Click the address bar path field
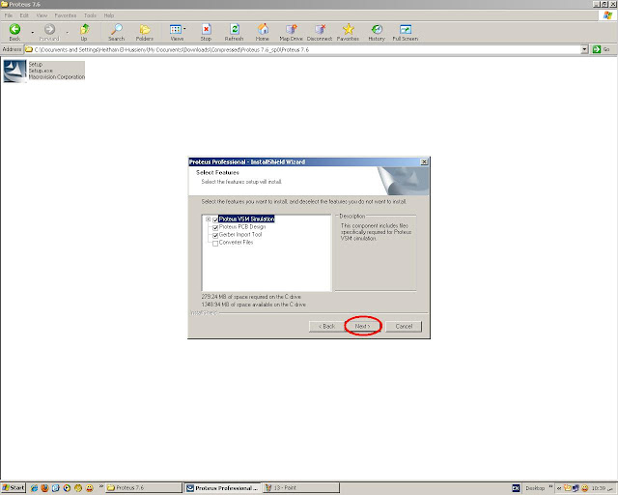The image size is (618, 495). (x=302, y=49)
